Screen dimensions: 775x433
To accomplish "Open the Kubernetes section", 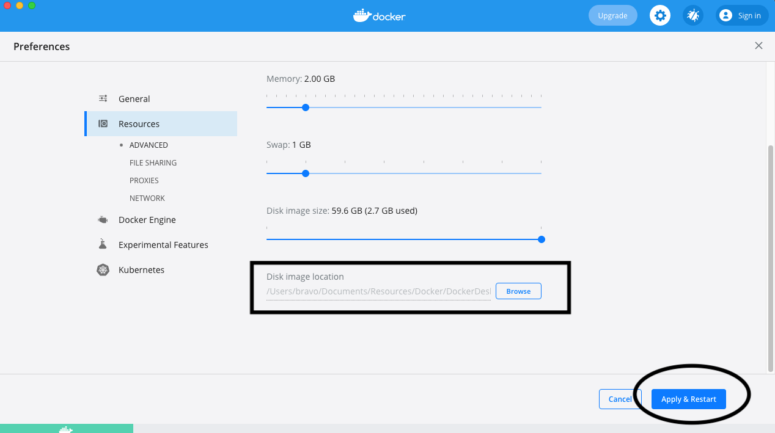I will [x=161, y=270].
